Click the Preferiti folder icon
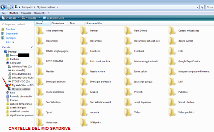 tap(128, 92)
